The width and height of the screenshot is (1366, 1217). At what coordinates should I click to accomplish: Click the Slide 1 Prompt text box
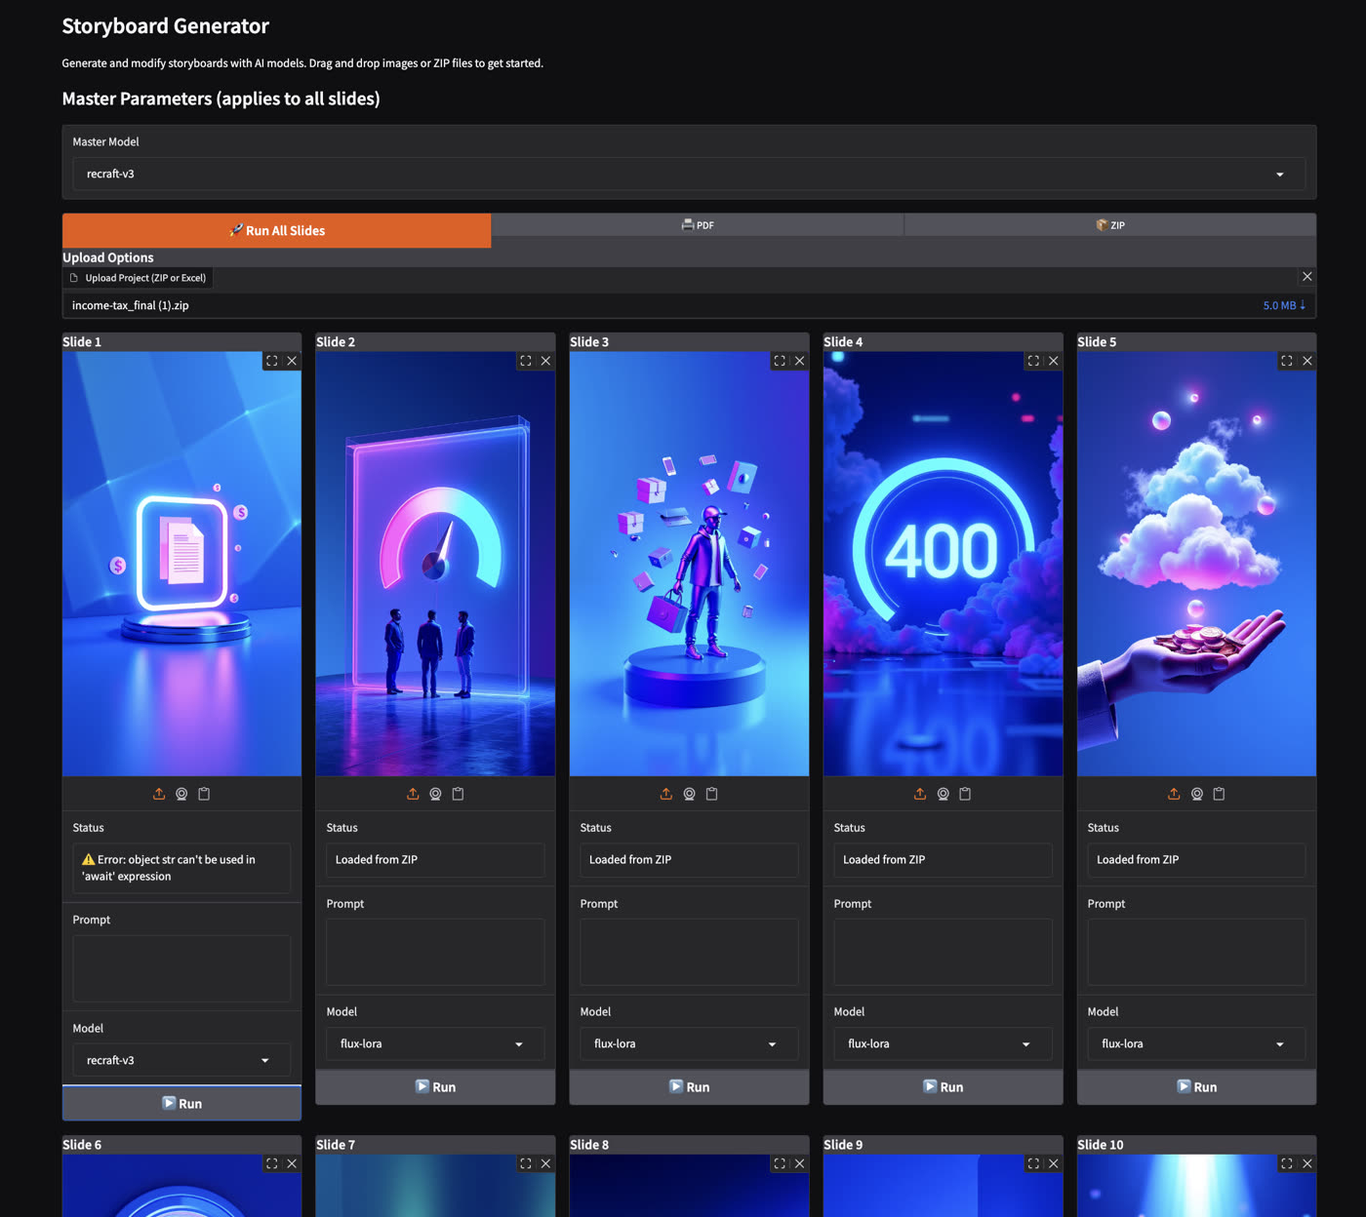[181, 968]
